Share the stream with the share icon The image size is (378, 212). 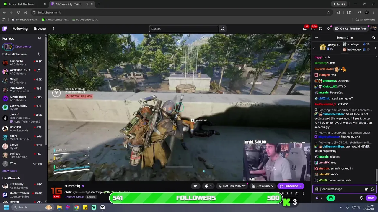(x=297, y=193)
